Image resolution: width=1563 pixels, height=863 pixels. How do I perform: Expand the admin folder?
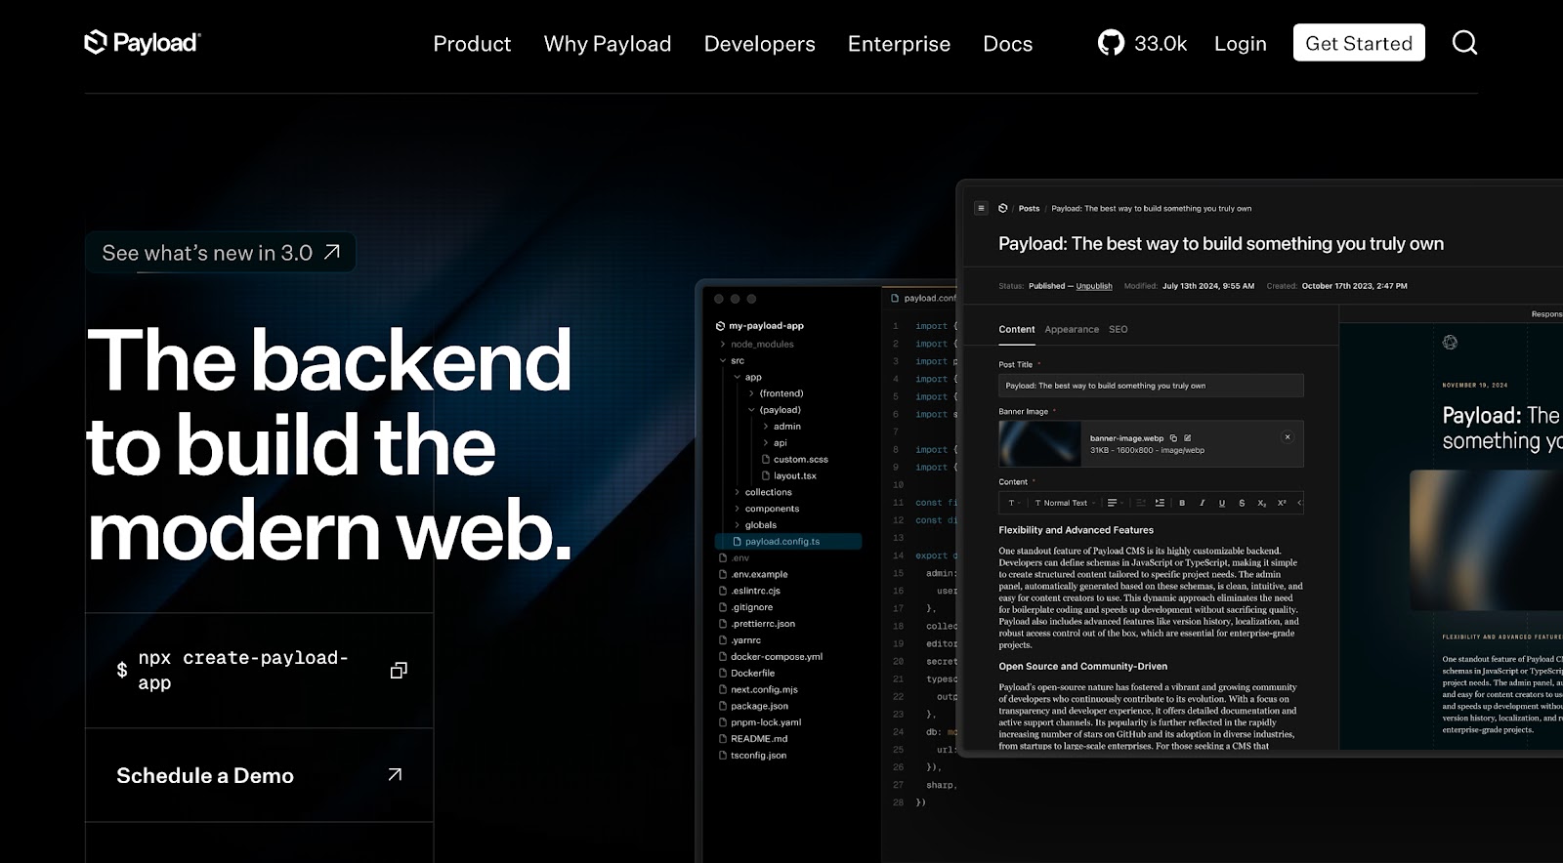[766, 427]
